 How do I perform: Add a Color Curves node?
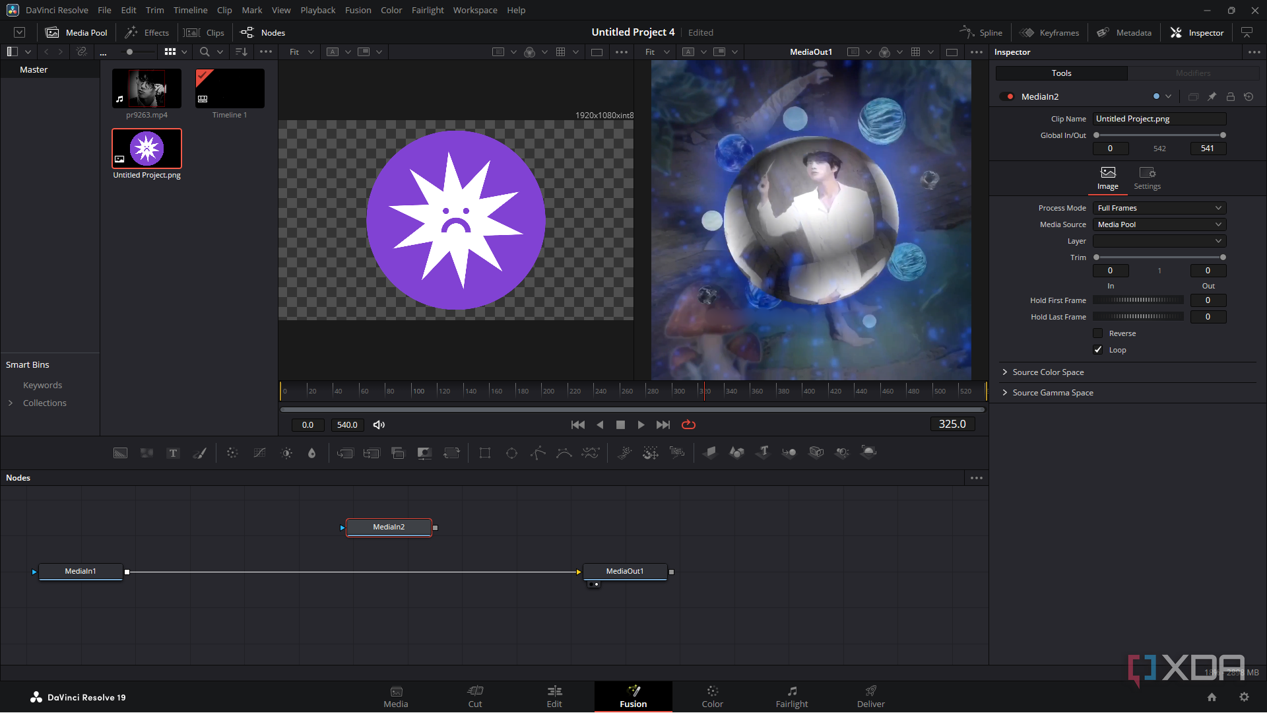pyautogui.click(x=260, y=453)
